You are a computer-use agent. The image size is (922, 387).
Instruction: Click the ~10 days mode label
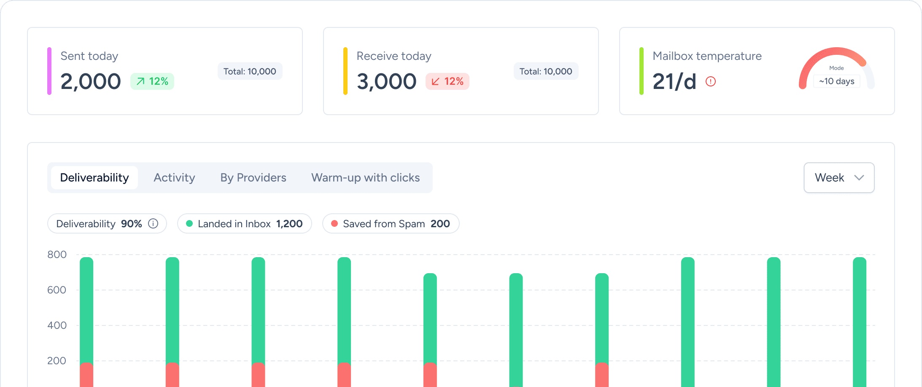click(x=837, y=81)
